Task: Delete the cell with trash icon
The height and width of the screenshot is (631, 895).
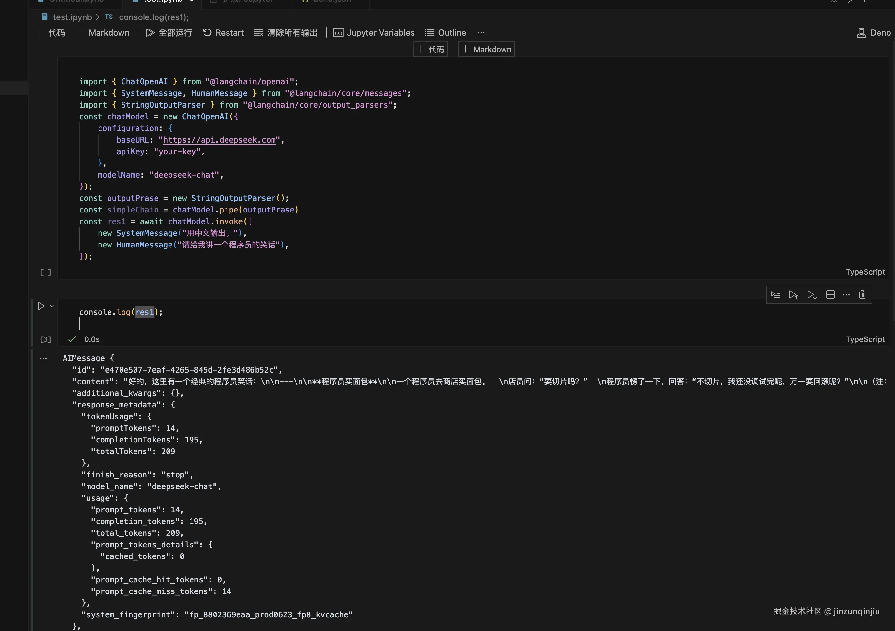Action: (862, 295)
